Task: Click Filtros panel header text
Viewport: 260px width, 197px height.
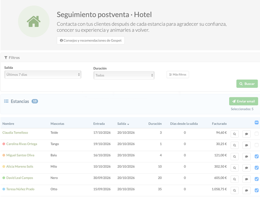Action: click(14, 57)
